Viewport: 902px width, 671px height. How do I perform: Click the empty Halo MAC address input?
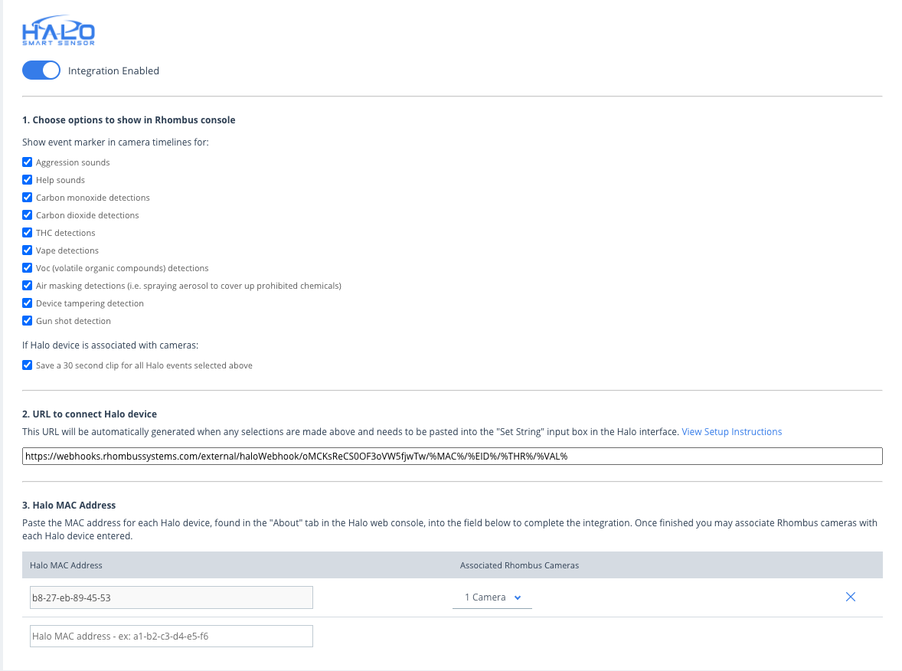point(172,636)
